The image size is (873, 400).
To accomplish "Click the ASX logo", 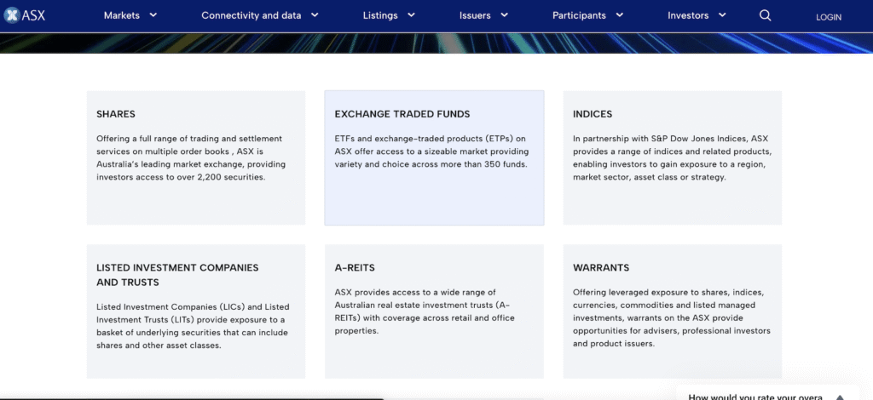I will click(24, 15).
